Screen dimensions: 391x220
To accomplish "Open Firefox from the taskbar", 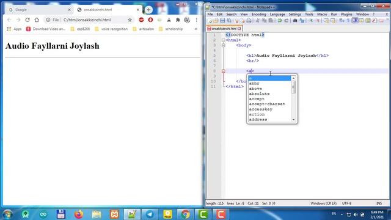I will (x=79, y=215).
